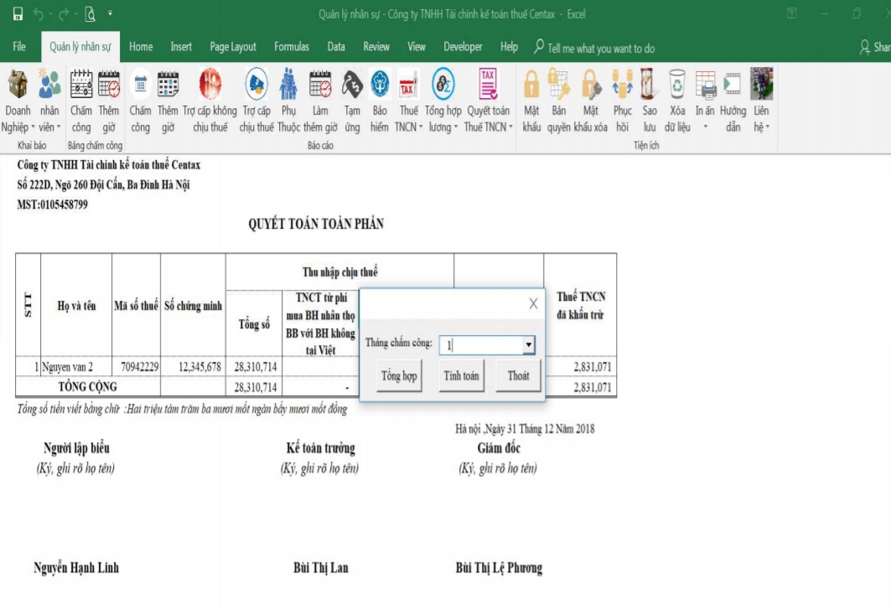The width and height of the screenshot is (891, 614).
Task: Click the Tell me what you want search box
Action: 600,48
